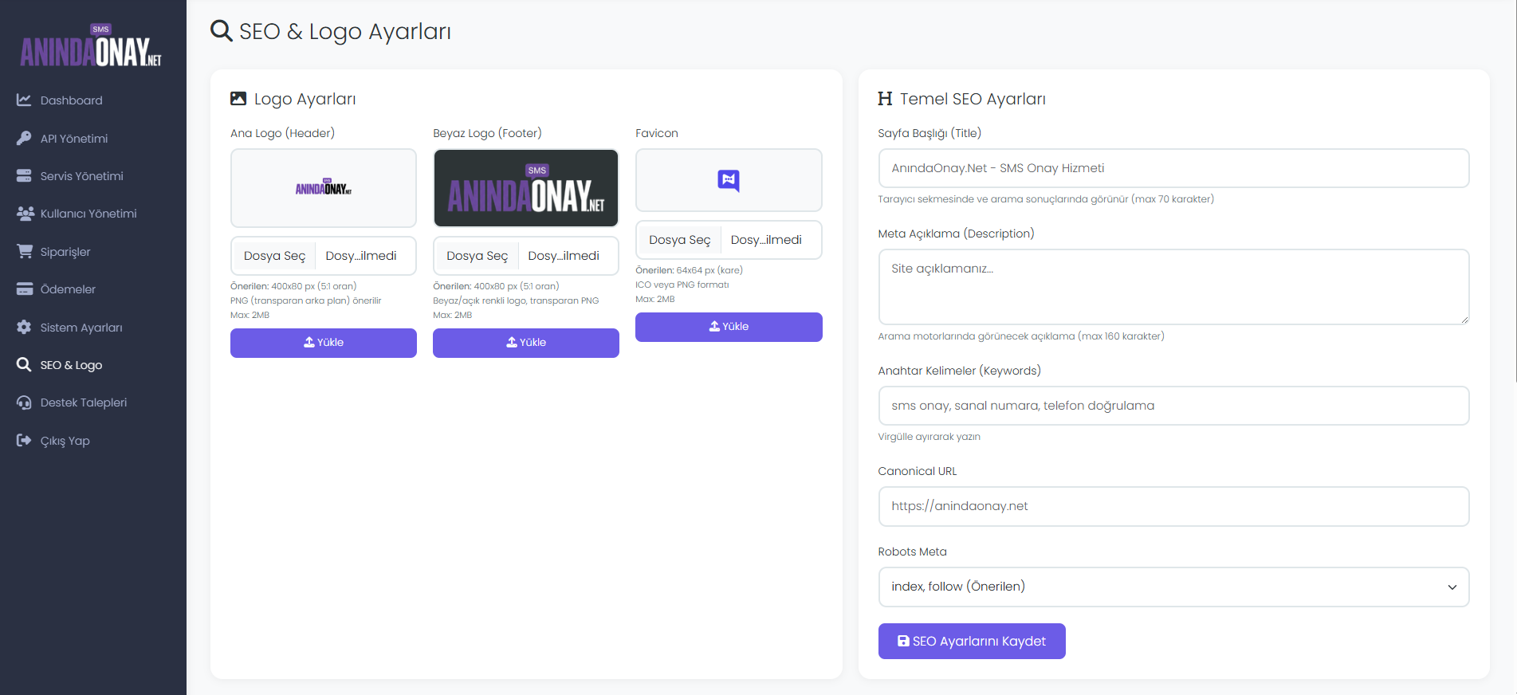Click the Destek Talepleri headset icon
The width and height of the screenshot is (1517, 695).
coord(24,402)
